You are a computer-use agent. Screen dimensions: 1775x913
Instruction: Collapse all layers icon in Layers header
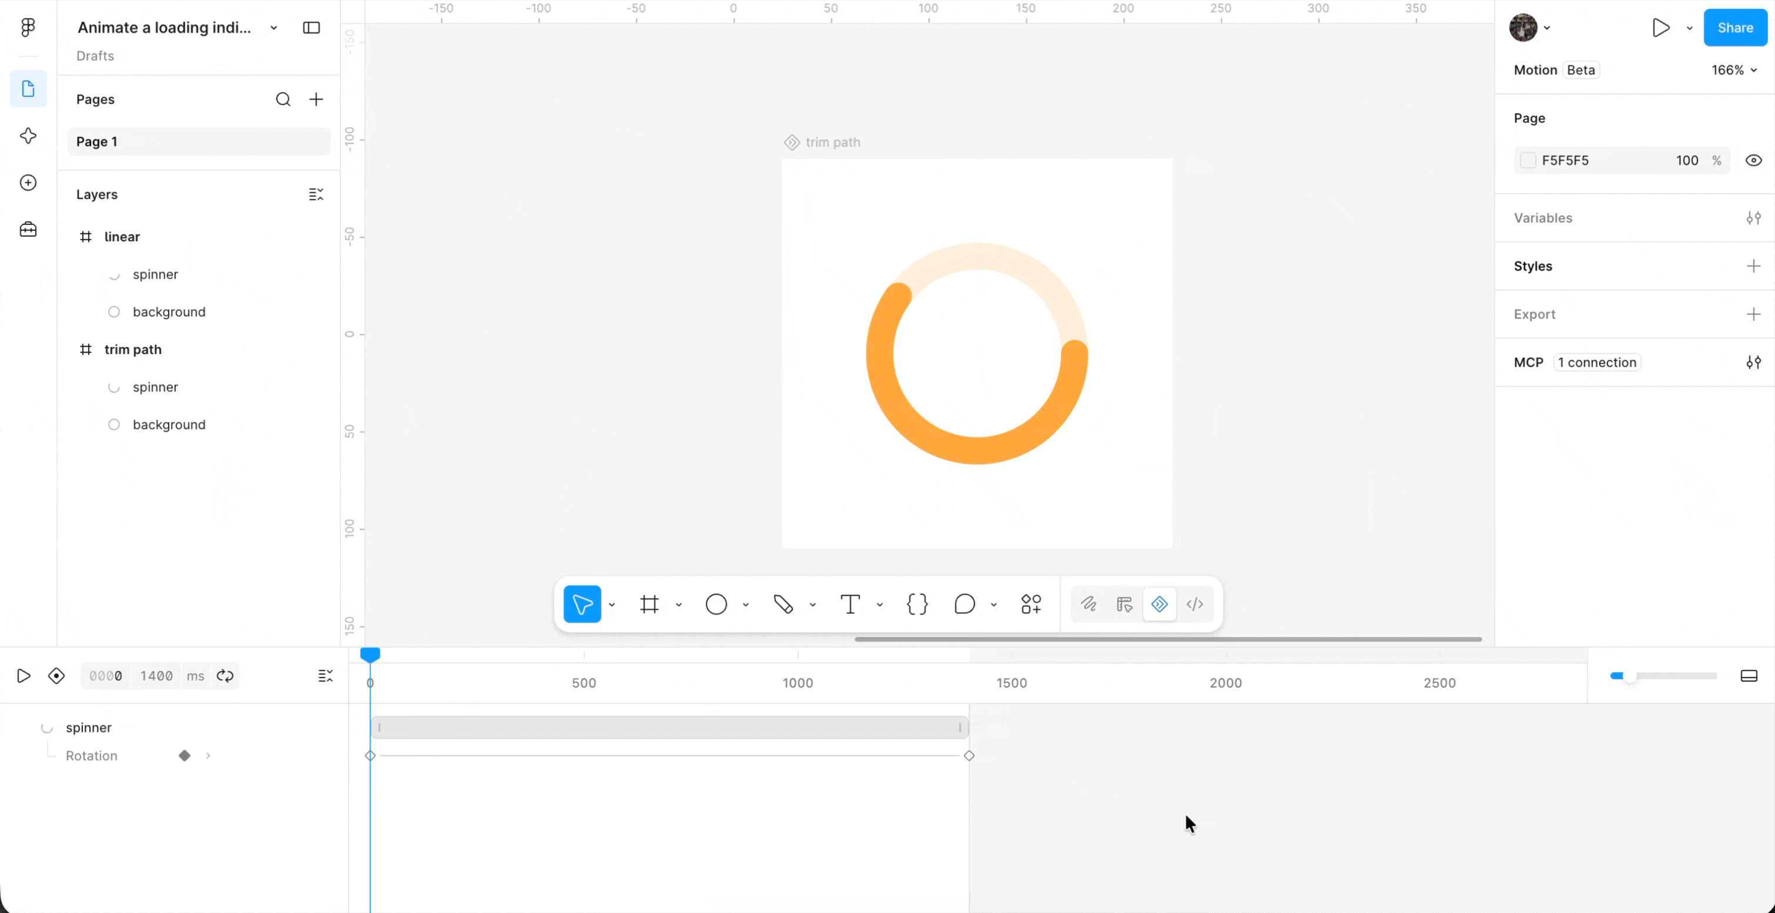pos(316,195)
